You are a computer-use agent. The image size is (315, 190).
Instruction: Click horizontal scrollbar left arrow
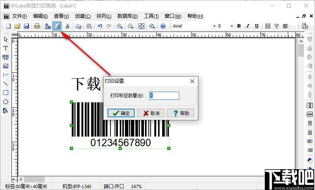click(x=21, y=179)
